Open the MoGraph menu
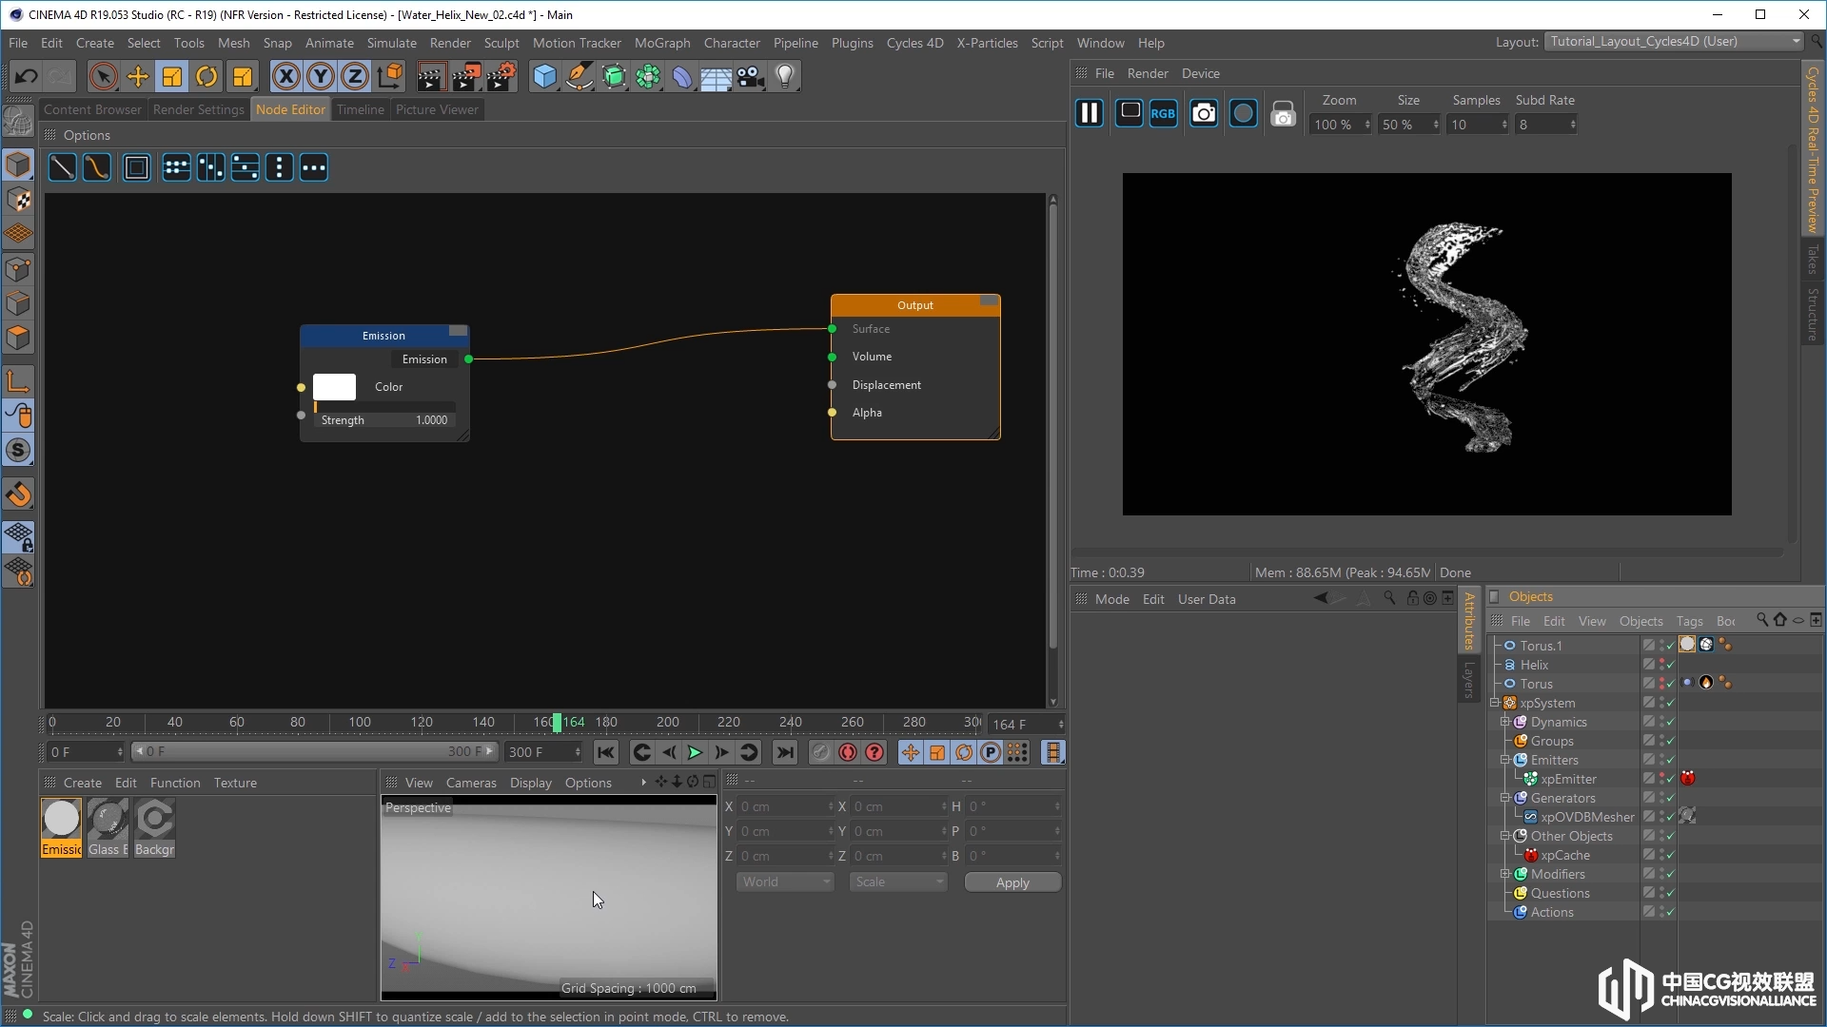This screenshot has height=1027, width=1827. pyautogui.click(x=662, y=43)
